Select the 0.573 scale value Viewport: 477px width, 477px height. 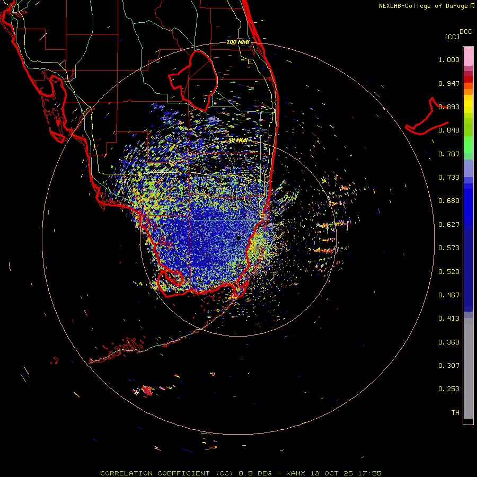[x=449, y=248]
